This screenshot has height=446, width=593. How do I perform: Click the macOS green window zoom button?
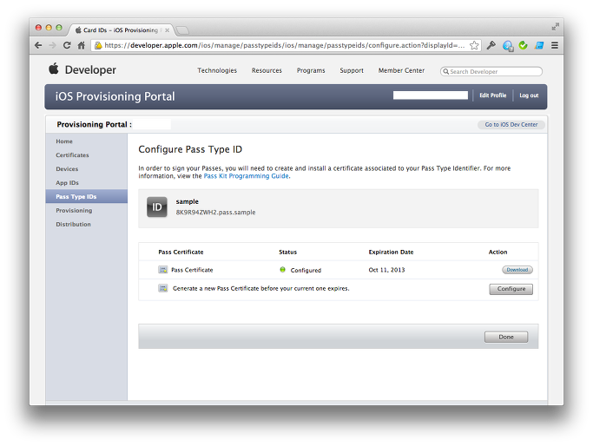[59, 27]
